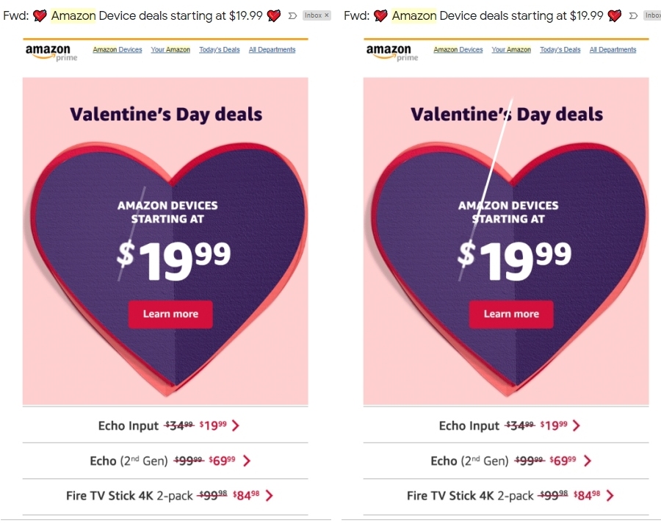
Task: Click the importance marker in the left email subject
Action: (x=293, y=15)
